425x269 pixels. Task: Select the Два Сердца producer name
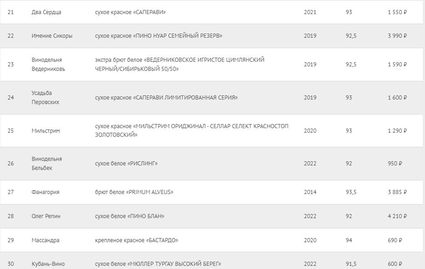click(x=46, y=12)
